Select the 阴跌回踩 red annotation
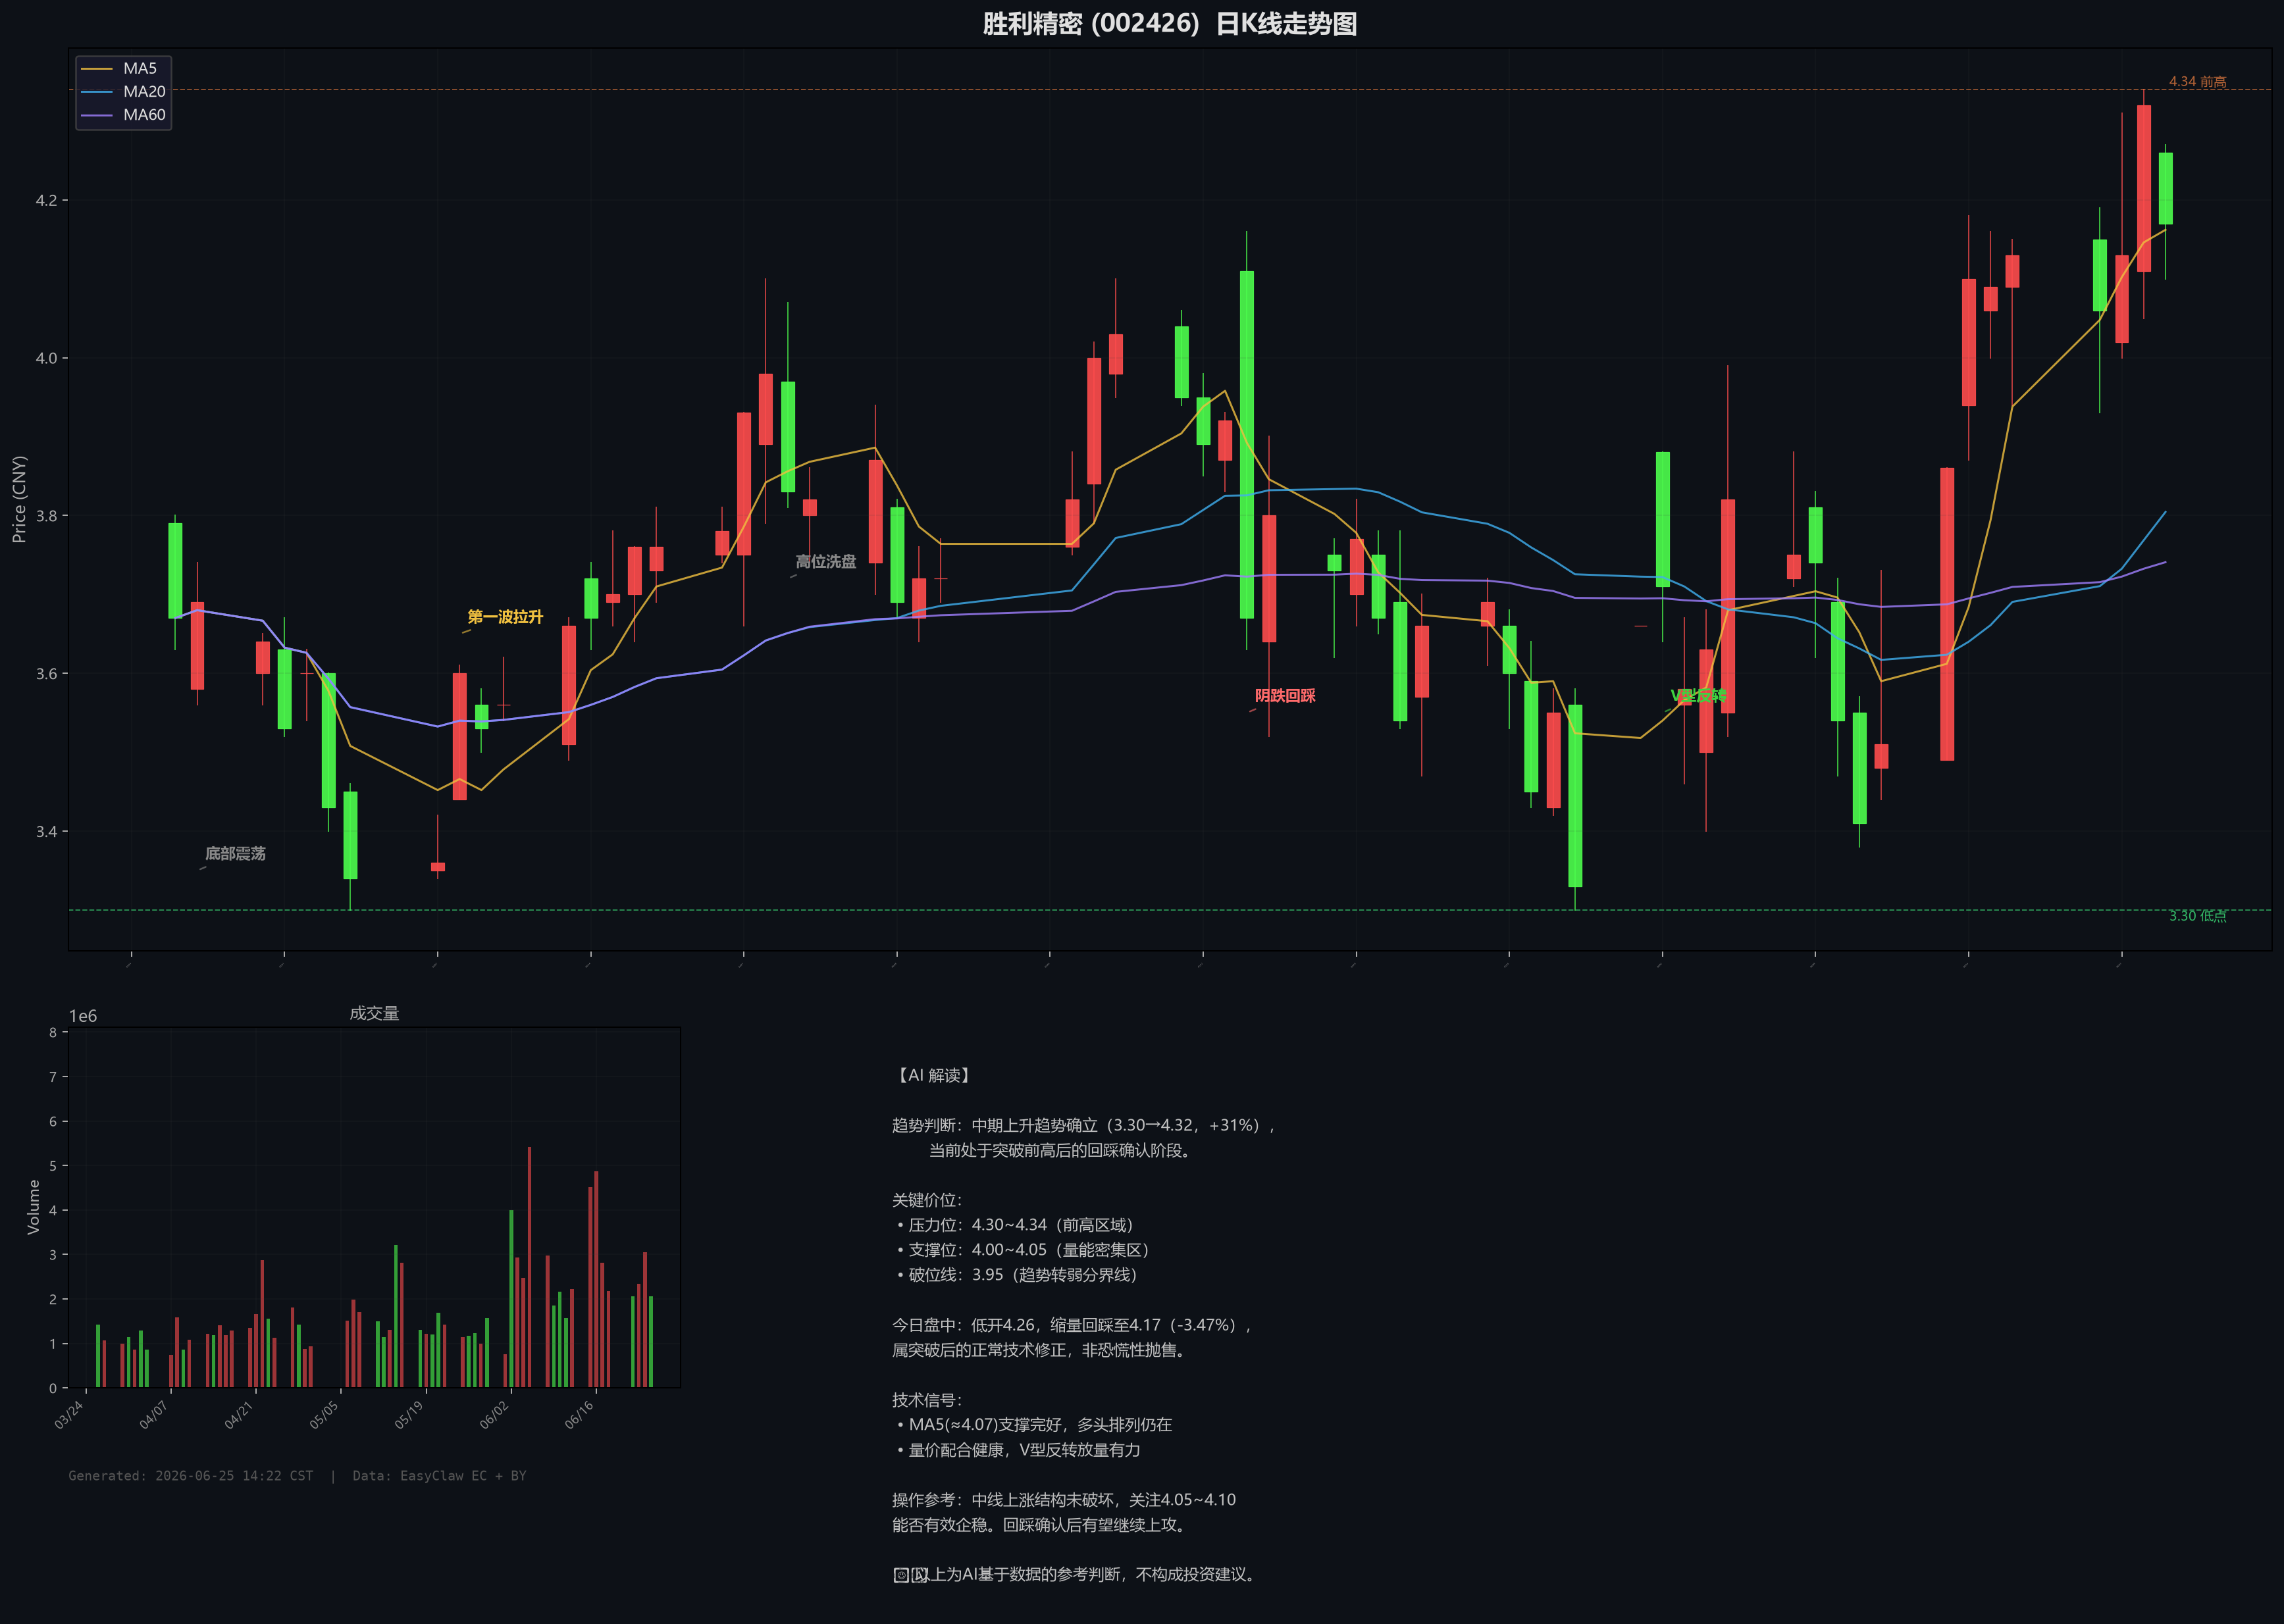 (x=1285, y=696)
